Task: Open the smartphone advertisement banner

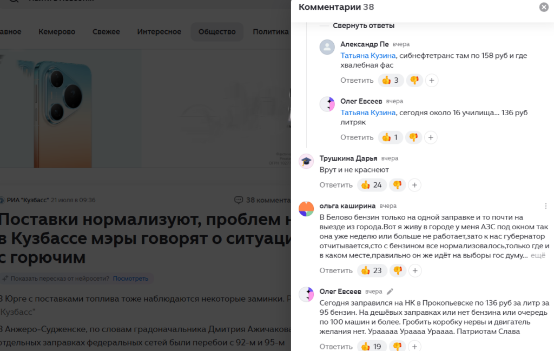Action: click(146, 109)
